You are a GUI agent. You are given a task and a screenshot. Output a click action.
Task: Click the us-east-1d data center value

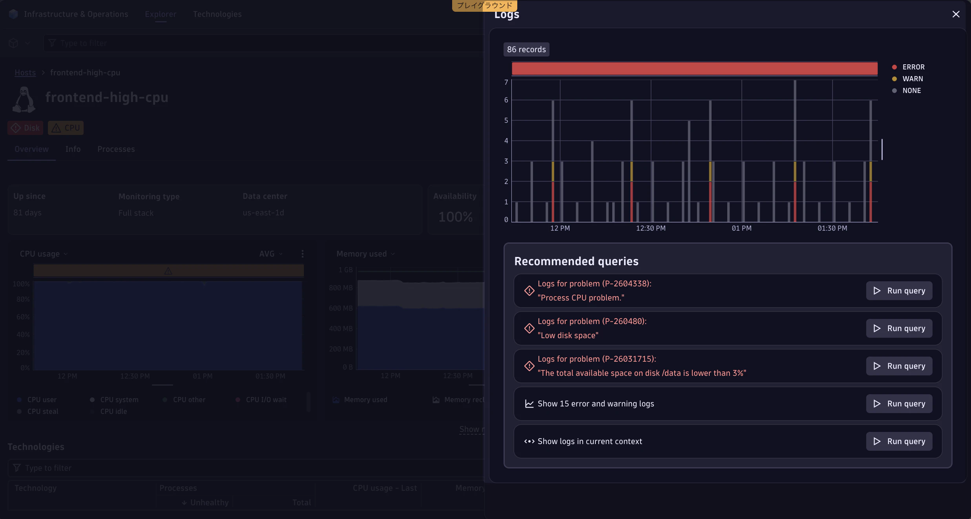(263, 213)
